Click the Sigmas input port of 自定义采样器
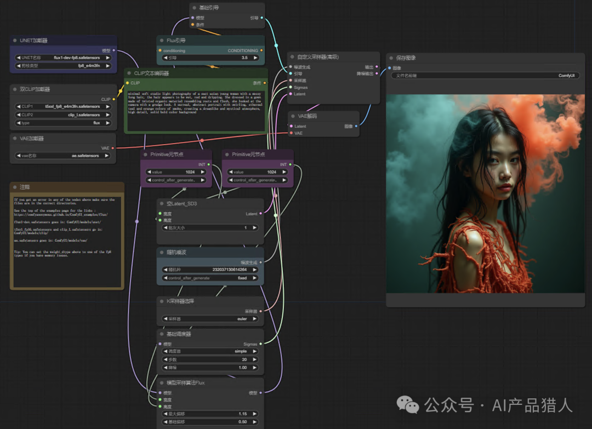Image resolution: width=592 pixels, height=429 pixels. tap(291, 87)
